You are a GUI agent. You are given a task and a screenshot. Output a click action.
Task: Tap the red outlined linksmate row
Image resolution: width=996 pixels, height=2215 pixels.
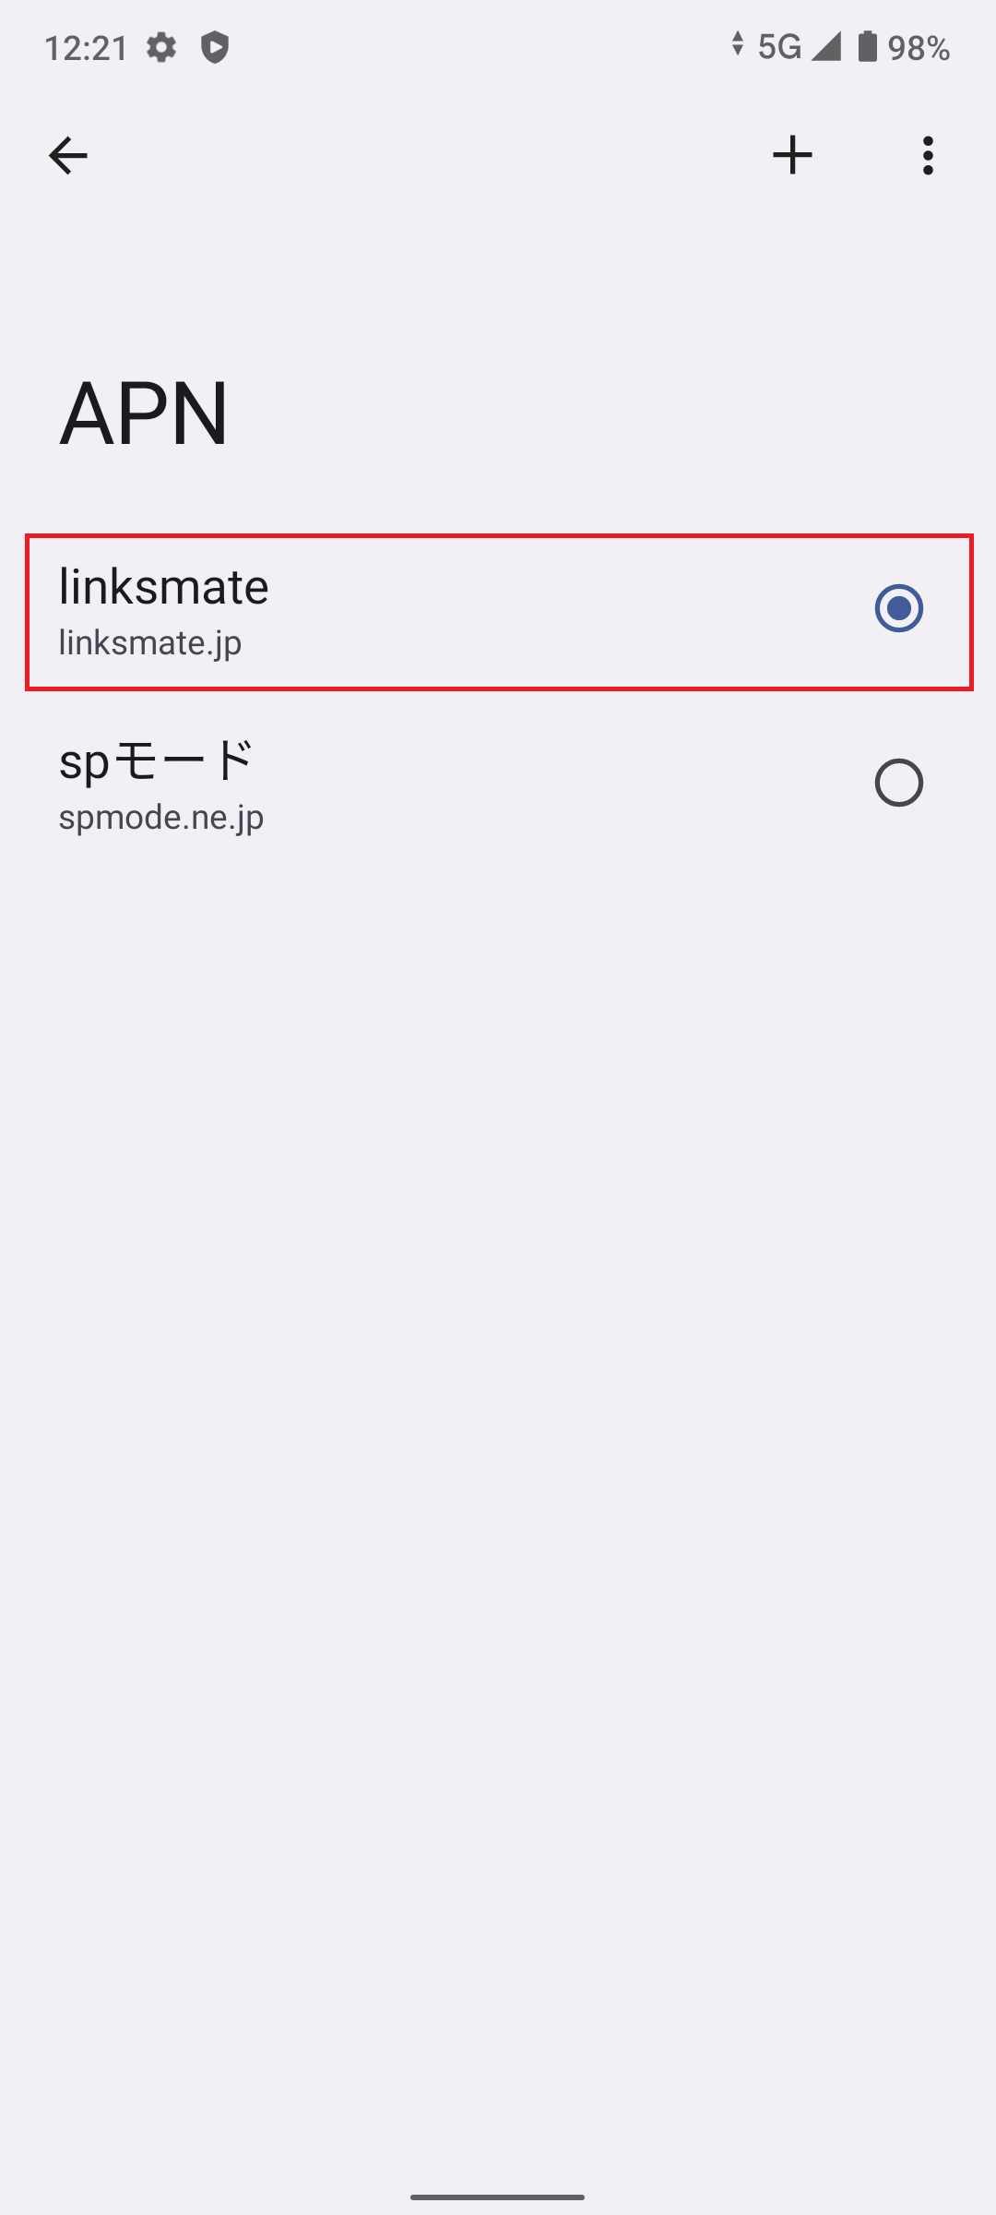coord(499,612)
